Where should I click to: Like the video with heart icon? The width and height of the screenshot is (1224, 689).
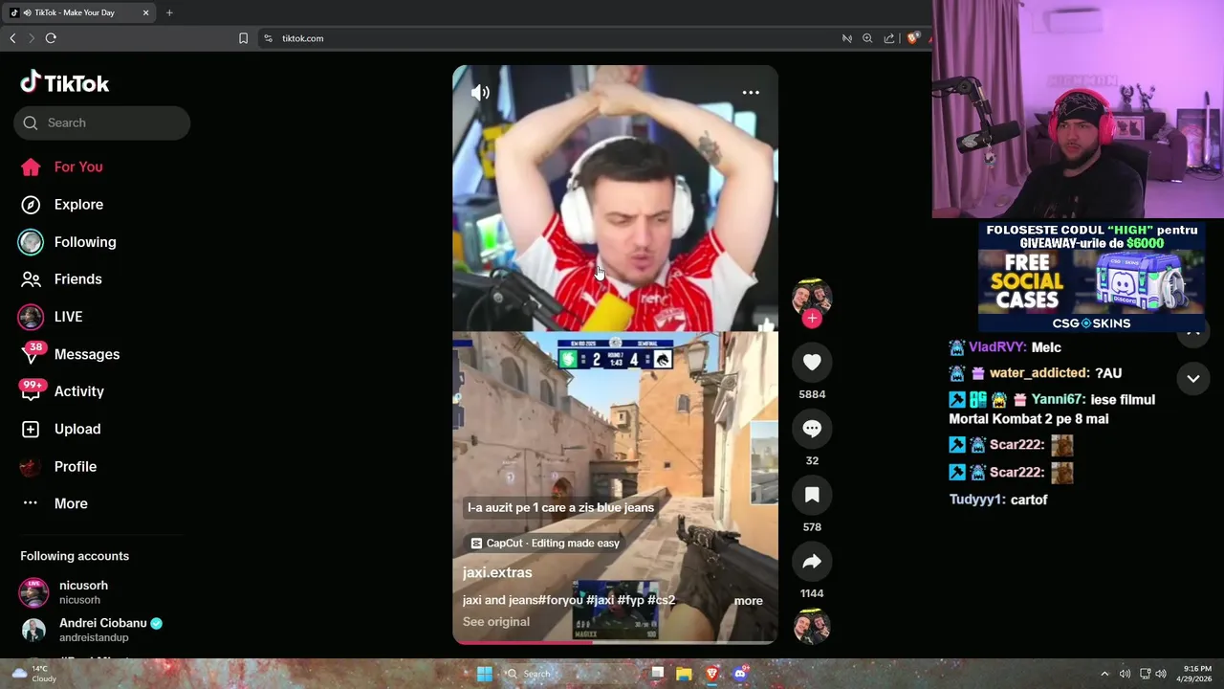[x=812, y=362]
